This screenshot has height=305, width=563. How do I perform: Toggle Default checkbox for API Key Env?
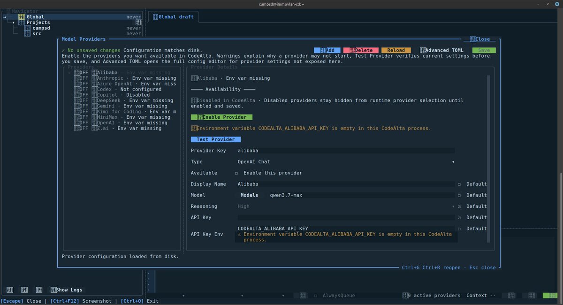(x=459, y=229)
